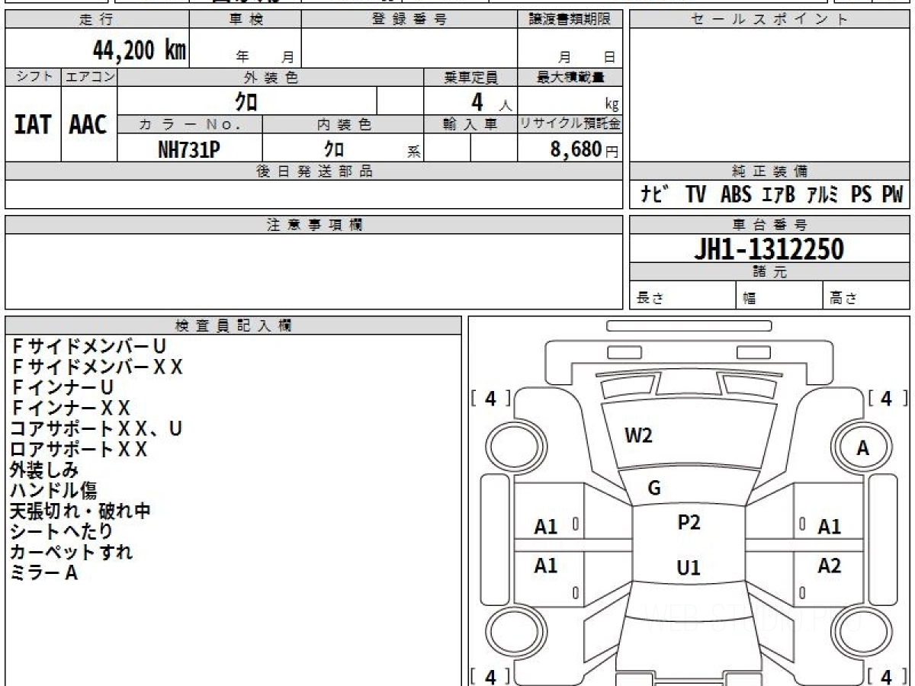Select the P2 mark on the diagram roof
This screenshot has width=915, height=686.
[689, 522]
